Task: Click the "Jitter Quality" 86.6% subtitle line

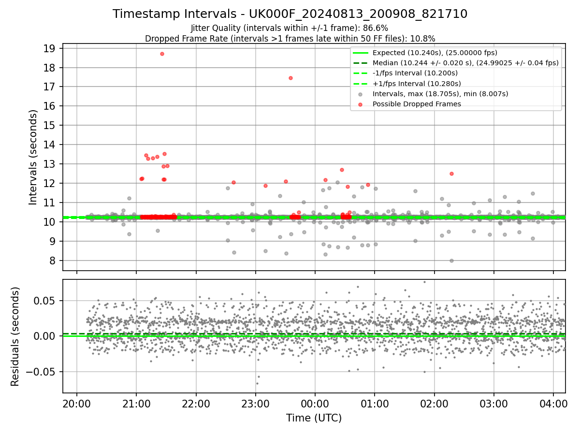Action: [290, 28]
